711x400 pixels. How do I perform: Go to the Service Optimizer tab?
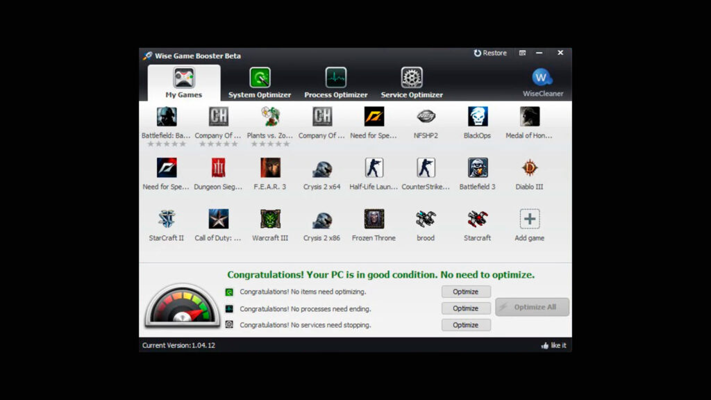tap(412, 83)
